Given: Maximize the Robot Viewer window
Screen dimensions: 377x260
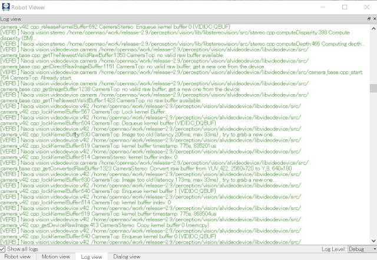Looking at the screenshot, I should 345,7.
